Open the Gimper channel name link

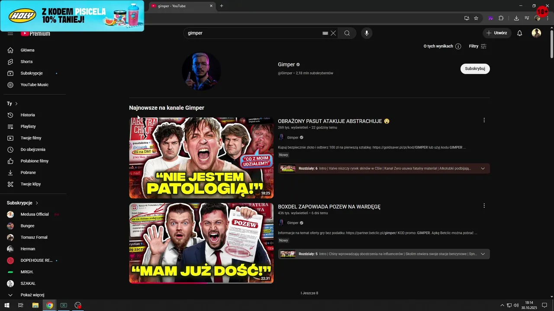coord(287,64)
